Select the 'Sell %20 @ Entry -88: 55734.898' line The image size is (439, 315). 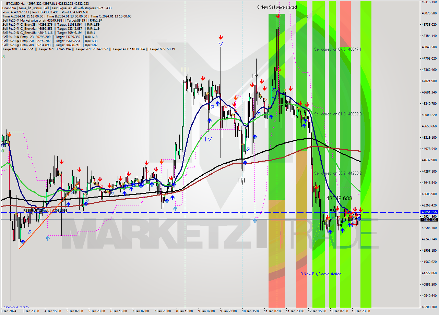click(50, 45)
